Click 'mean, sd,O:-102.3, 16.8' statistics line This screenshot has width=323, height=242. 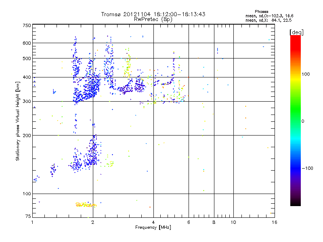269,16
